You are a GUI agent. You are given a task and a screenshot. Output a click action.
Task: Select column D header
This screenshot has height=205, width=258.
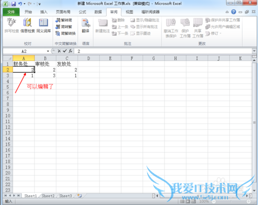[89, 58]
